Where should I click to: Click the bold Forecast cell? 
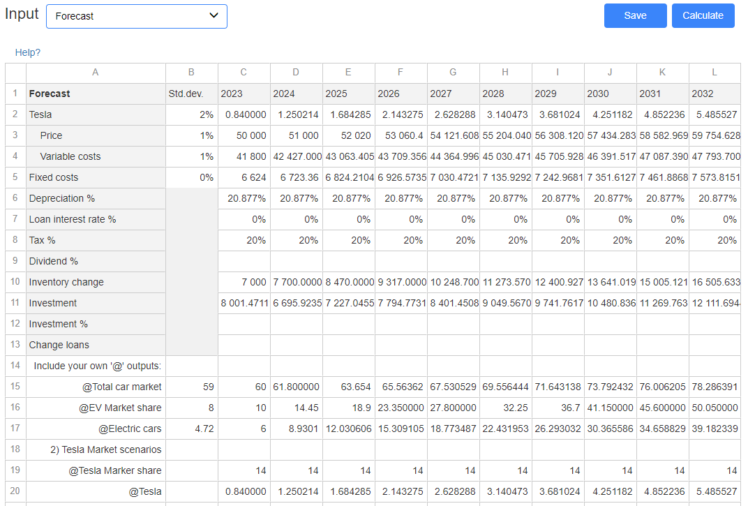click(96, 94)
